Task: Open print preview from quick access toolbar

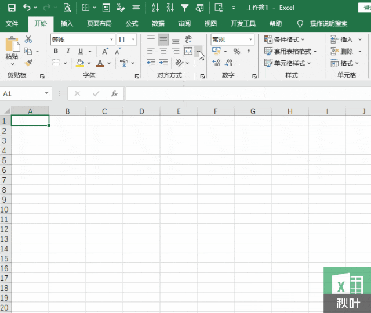Action: pyautogui.click(x=67, y=8)
